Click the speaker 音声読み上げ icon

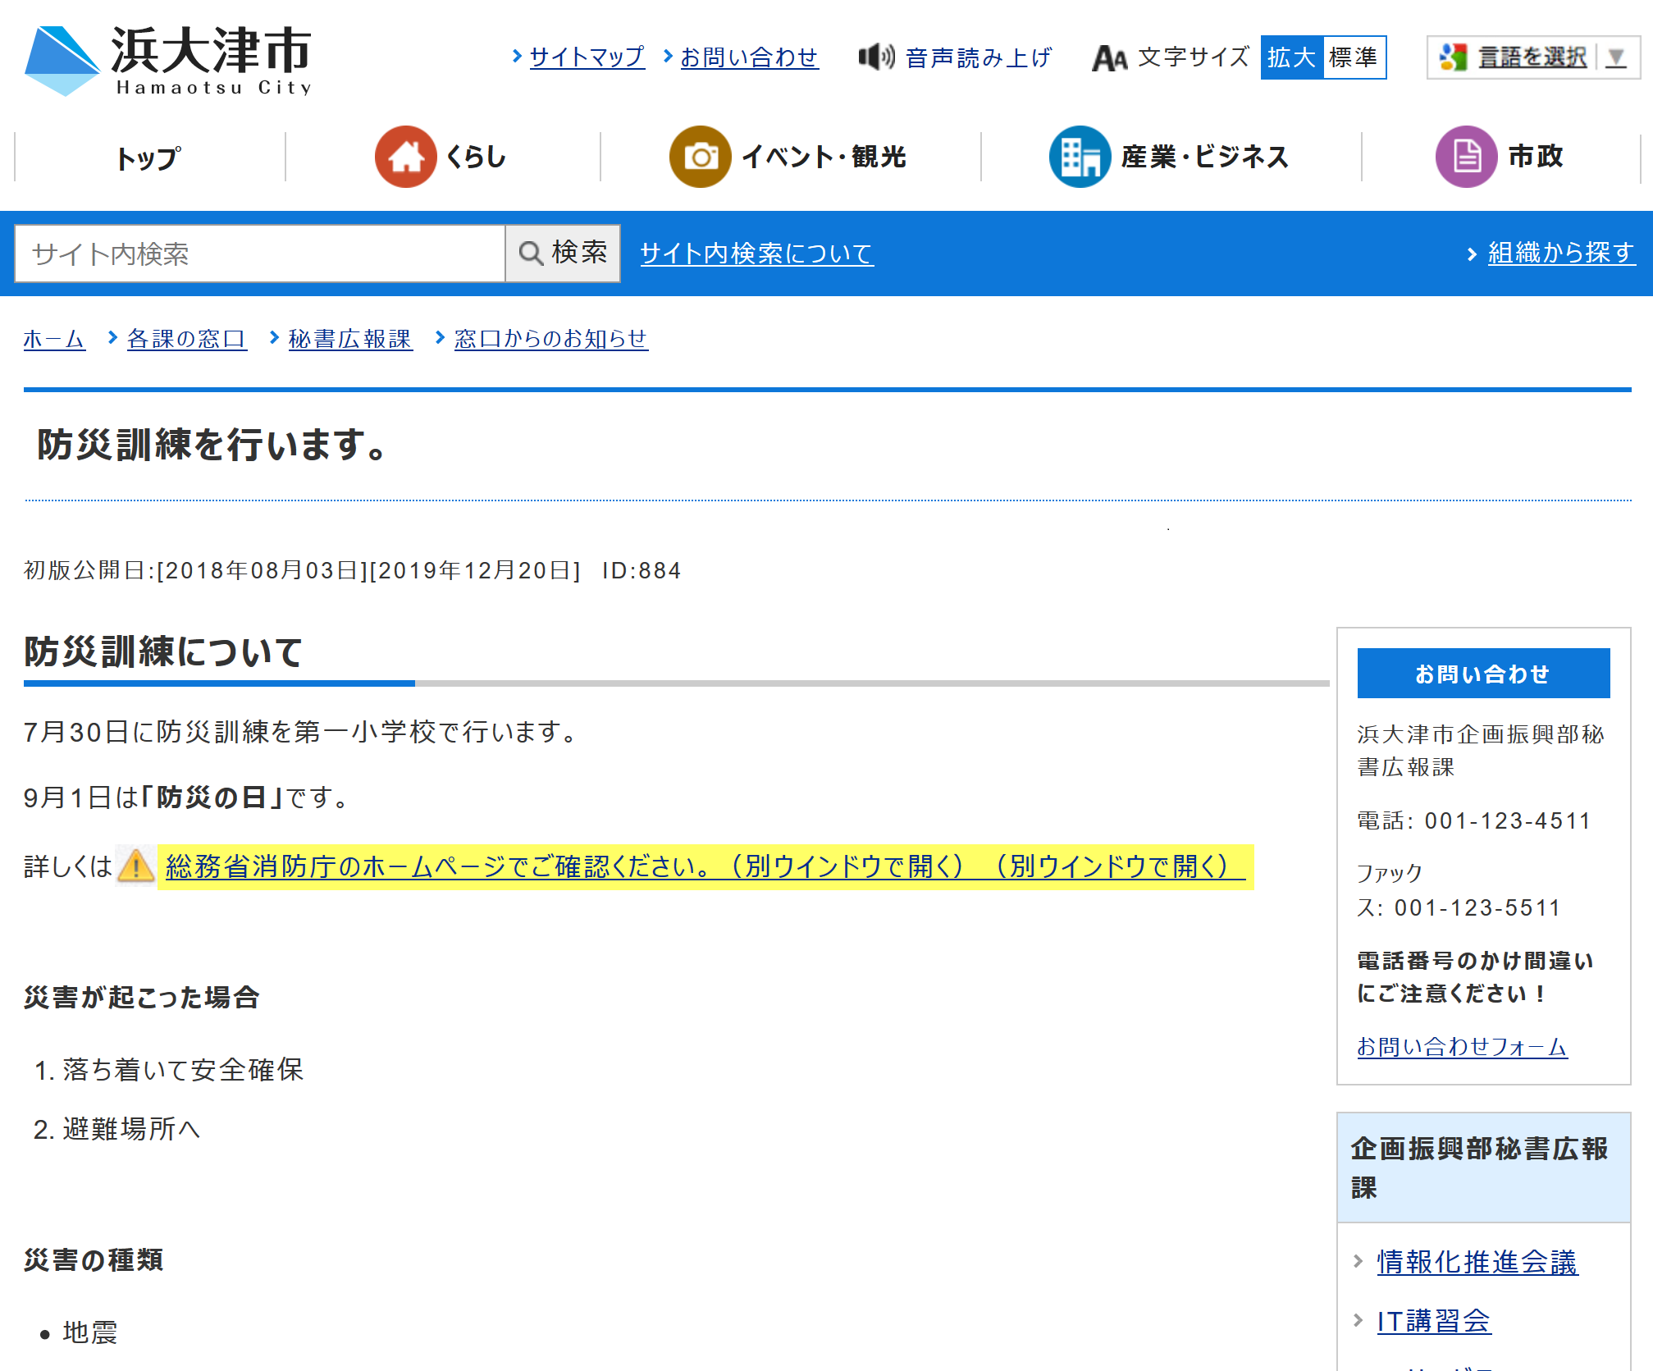(x=876, y=57)
